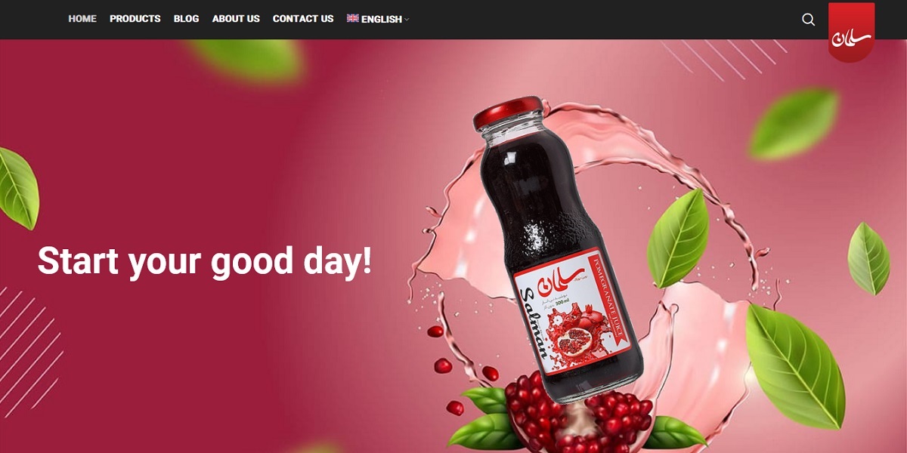Open the ABOUT US page
This screenshot has width=907, height=453.
point(236,19)
